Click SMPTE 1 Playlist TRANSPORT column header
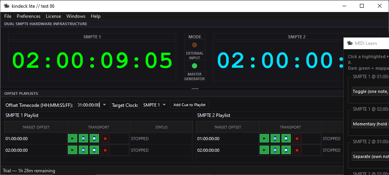The height and width of the screenshot is (175, 389). (x=99, y=127)
